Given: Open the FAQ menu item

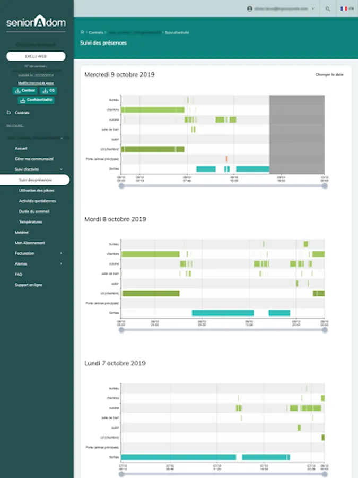Looking at the screenshot, I should (x=19, y=275).
